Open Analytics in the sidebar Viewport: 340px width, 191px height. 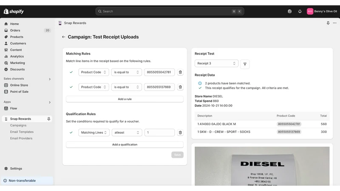(x=17, y=56)
